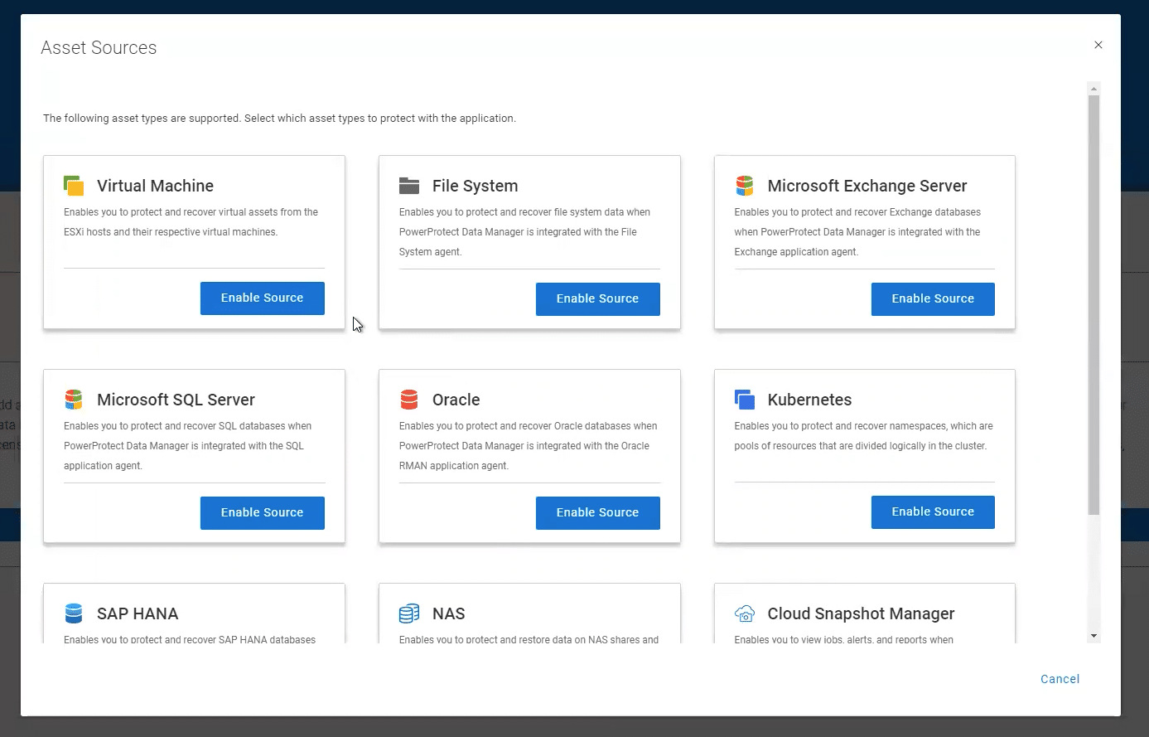Close the Asset Sources dialog with X

tap(1098, 45)
